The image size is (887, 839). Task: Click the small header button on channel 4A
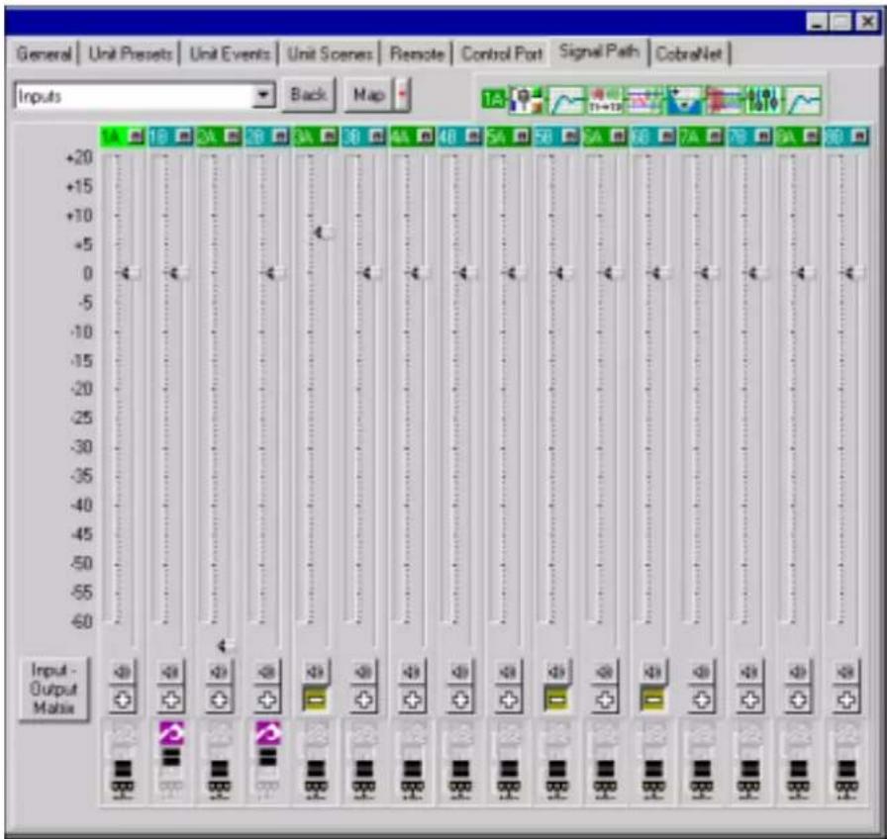point(426,136)
